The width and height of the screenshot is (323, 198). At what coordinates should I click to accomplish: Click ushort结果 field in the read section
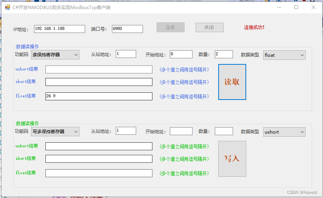[99, 70]
